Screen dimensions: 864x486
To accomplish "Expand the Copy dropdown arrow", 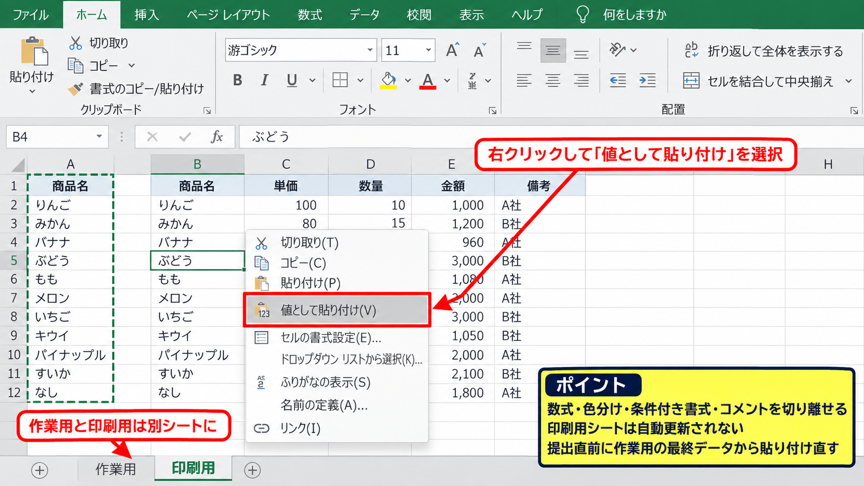I will click(131, 66).
